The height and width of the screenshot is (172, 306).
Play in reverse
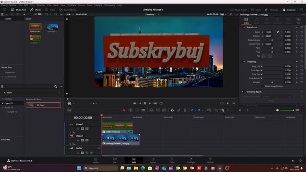click(x=140, y=103)
